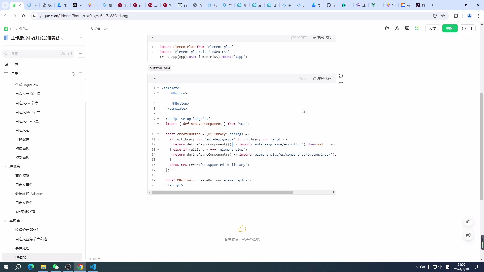Click the locate current document target icon

tap(73, 74)
